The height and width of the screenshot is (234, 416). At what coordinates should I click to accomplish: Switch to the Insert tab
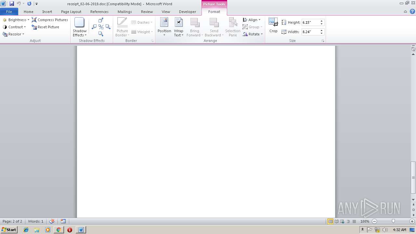point(47,12)
